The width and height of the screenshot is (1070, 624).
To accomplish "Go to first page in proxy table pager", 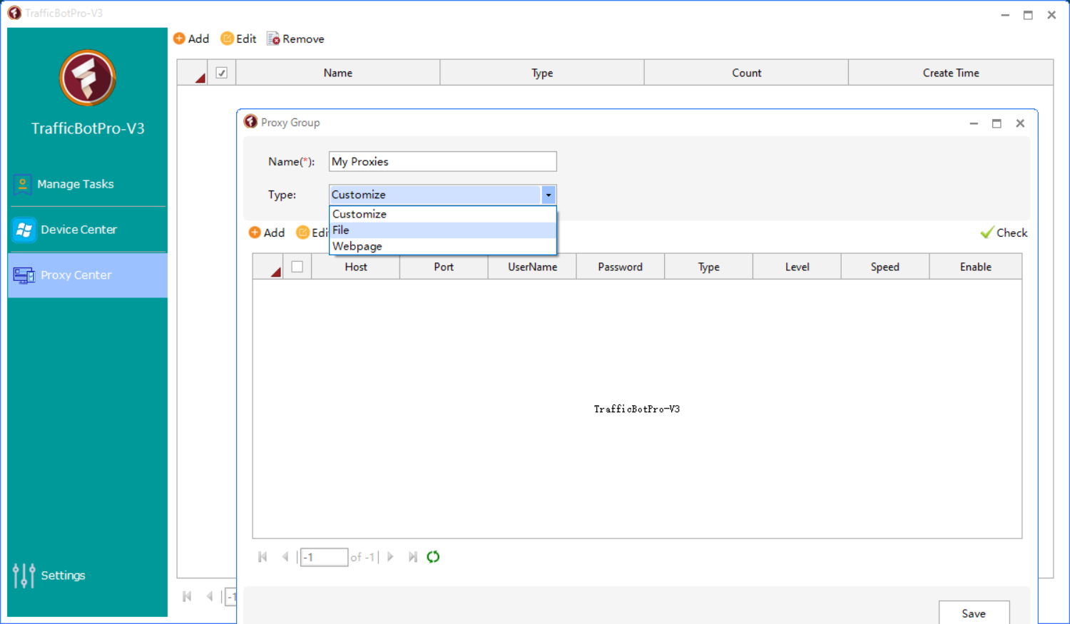I will 263,557.
